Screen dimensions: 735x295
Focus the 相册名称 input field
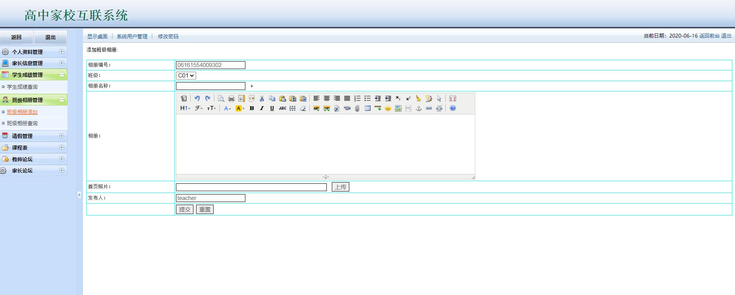point(210,86)
